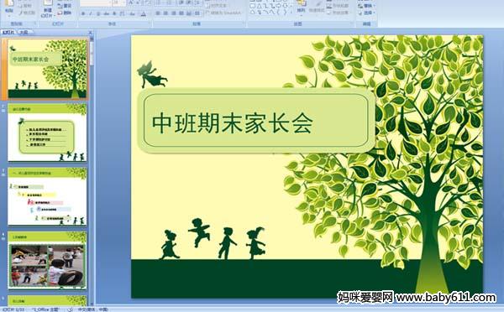Click the font color A swatch
Screen dimensions: 504x312
click(144, 13)
